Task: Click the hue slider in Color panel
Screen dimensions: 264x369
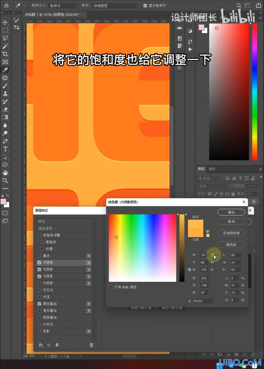Action: coord(254,92)
